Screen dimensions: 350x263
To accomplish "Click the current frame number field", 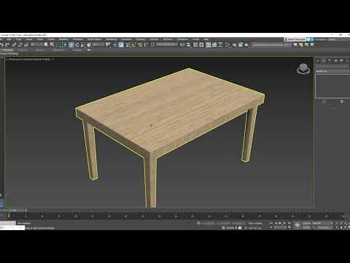I will pyautogui.click(x=280, y=227).
